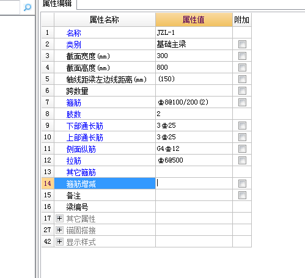Click the 上部通长筋 value cell
The height and width of the screenshot is (278, 305).
click(194, 137)
